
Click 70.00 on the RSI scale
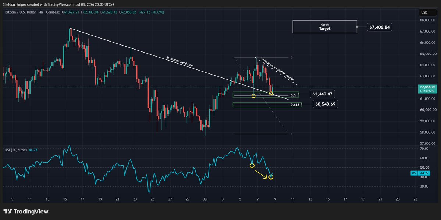[x=424, y=149]
